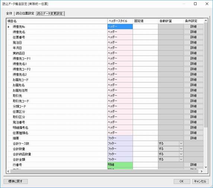The width and height of the screenshot is (213, 188).
Task: Select the 分類コード row name
Action: click(x=19, y=106)
